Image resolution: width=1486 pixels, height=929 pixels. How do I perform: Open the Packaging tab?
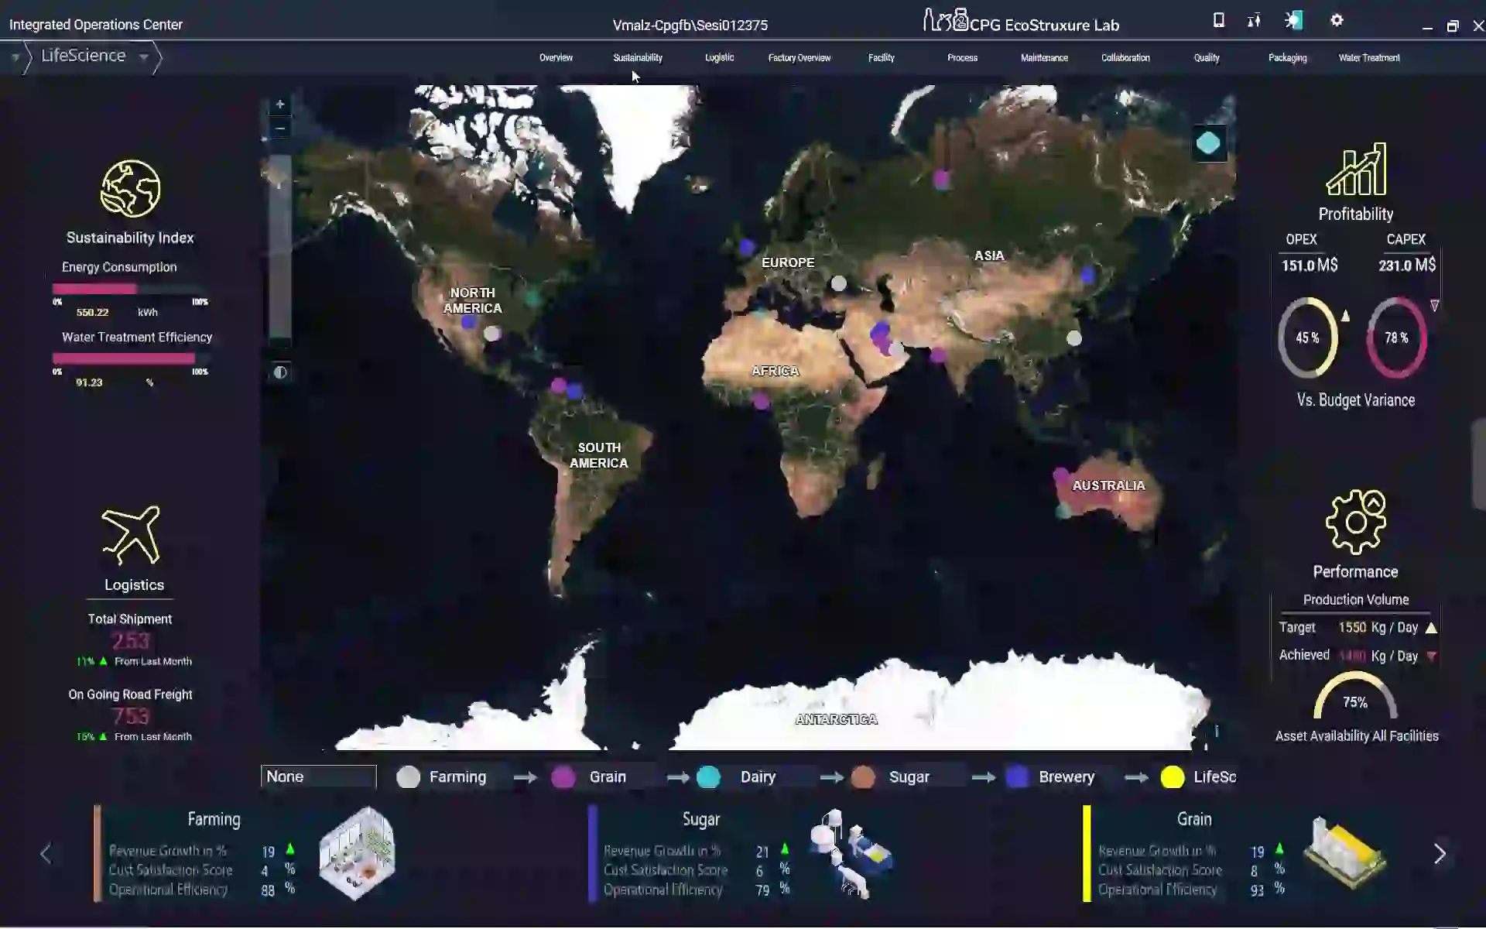[1287, 58]
